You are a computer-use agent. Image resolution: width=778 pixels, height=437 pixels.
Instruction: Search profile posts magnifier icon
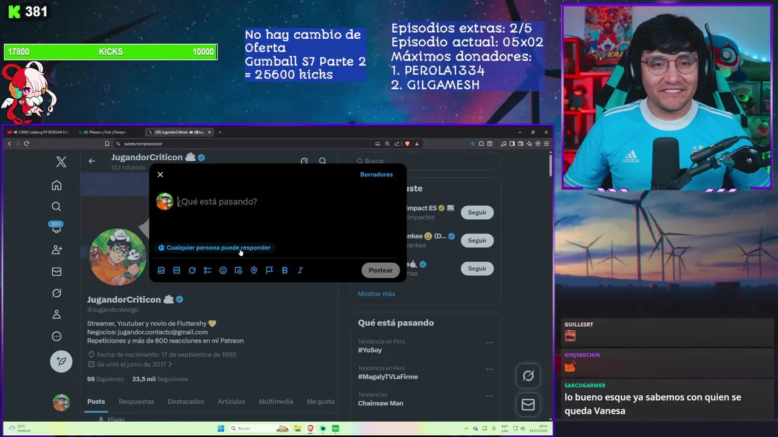click(x=323, y=161)
